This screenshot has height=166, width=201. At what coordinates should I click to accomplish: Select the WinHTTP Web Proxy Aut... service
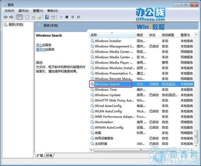point(142,100)
